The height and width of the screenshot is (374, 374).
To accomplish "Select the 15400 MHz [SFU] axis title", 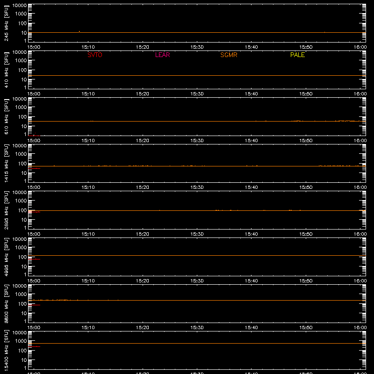I will pyautogui.click(x=6, y=350).
